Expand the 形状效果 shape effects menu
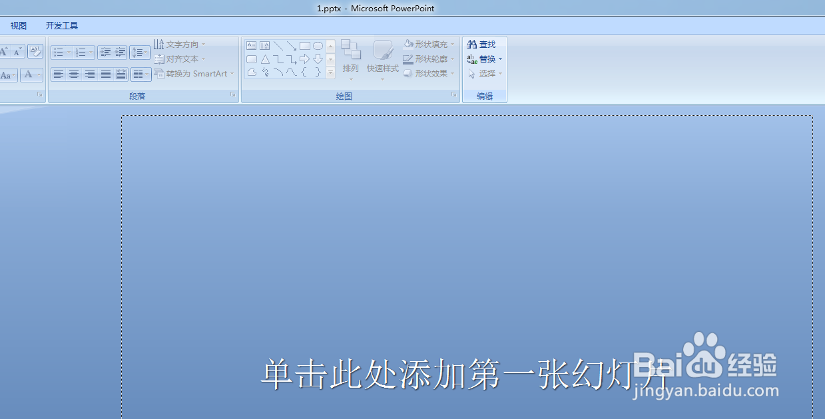This screenshot has height=419, width=825. [x=429, y=74]
